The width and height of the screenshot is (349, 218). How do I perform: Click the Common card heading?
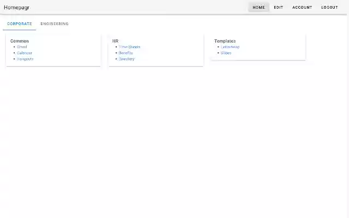[20, 41]
